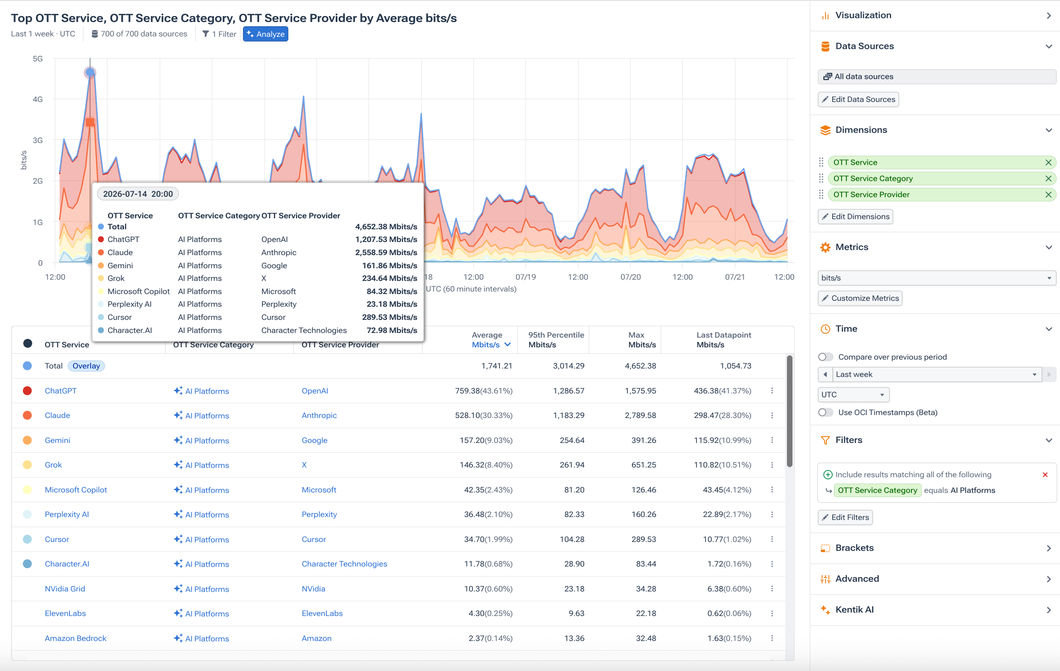Expand the Visualization panel
Image resolution: width=1060 pixels, height=671 pixels.
(x=1049, y=15)
